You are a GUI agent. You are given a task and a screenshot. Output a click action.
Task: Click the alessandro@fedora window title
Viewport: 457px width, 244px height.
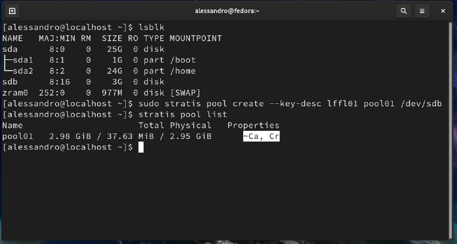(x=227, y=11)
